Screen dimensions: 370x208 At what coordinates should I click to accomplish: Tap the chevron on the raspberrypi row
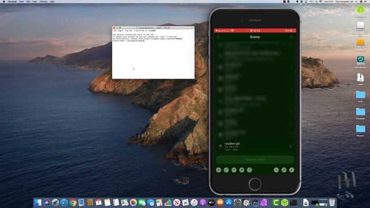tap(290, 146)
